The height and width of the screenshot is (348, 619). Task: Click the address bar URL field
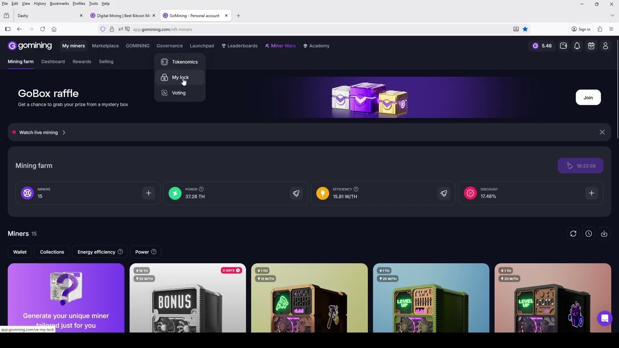pos(319,29)
